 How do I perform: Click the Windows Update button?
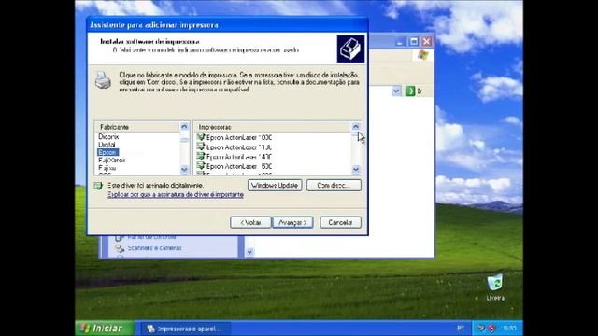[275, 186]
